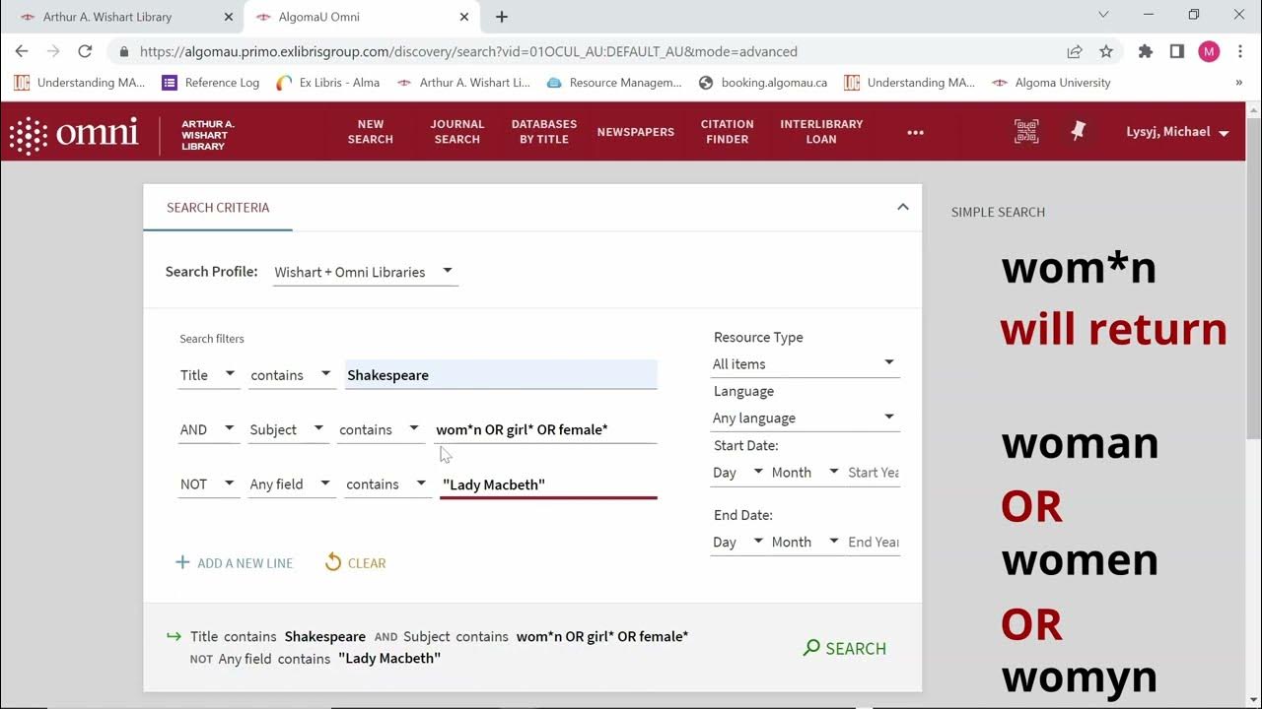Close the Arthur A. Wishart Library tab

click(229, 17)
